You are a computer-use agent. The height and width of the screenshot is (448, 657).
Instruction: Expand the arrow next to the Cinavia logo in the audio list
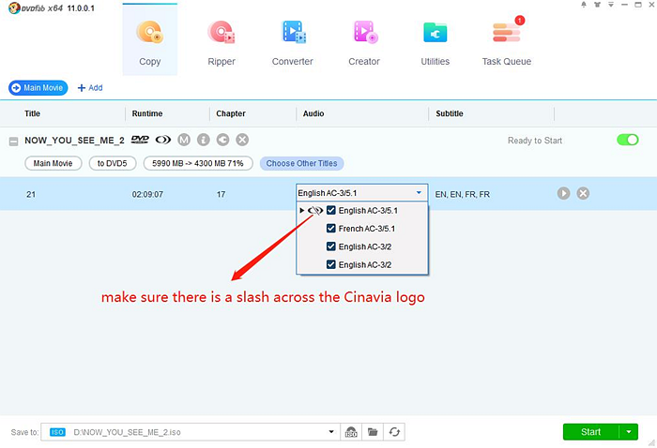(x=301, y=210)
